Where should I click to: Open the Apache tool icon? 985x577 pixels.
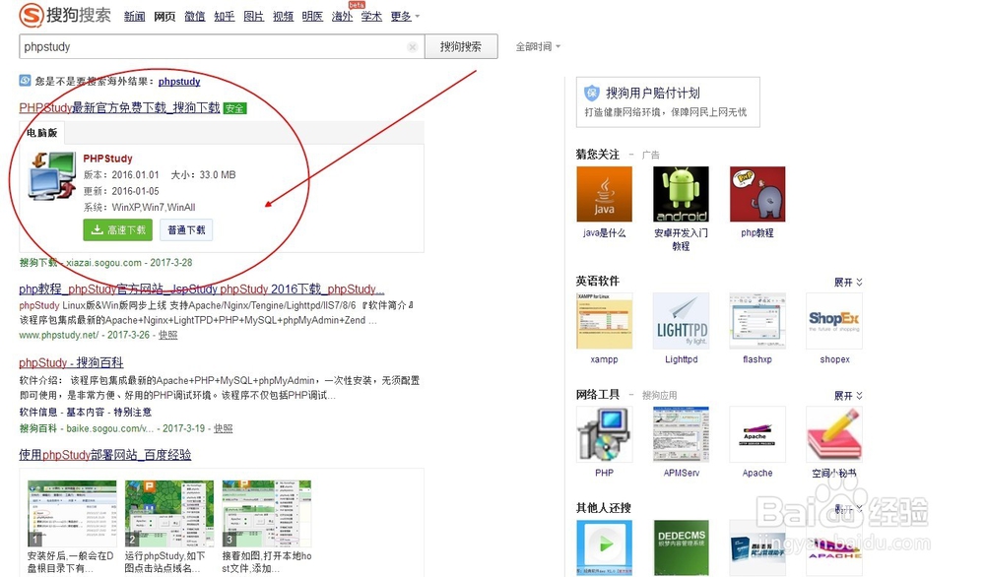click(x=757, y=434)
